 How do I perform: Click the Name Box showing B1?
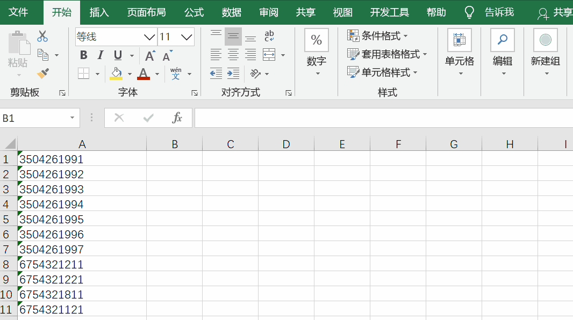coord(39,118)
